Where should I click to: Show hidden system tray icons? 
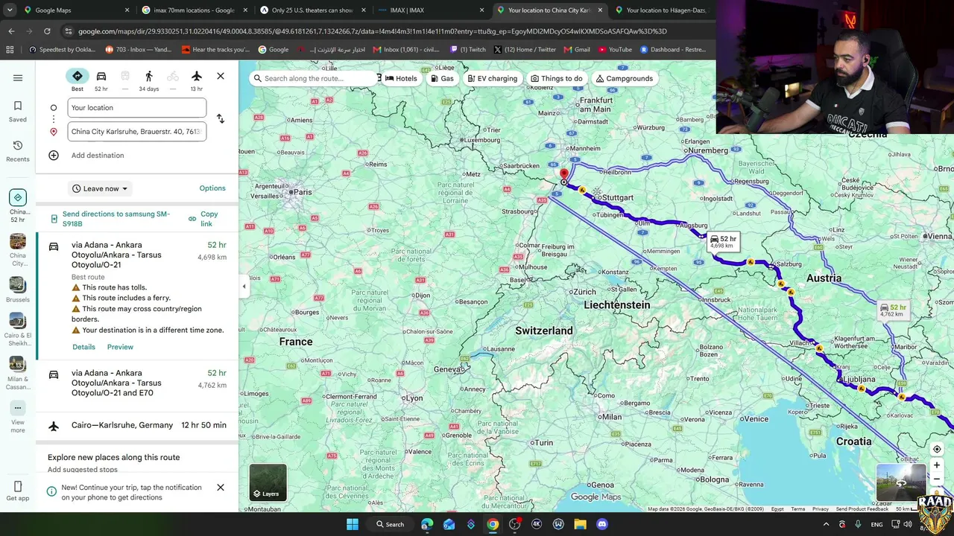[x=826, y=524]
